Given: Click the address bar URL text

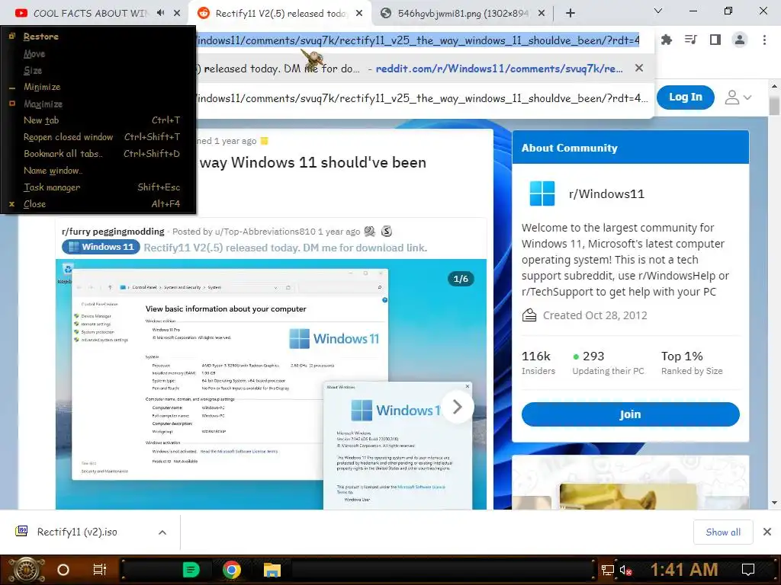Looking at the screenshot, I should click(418, 40).
